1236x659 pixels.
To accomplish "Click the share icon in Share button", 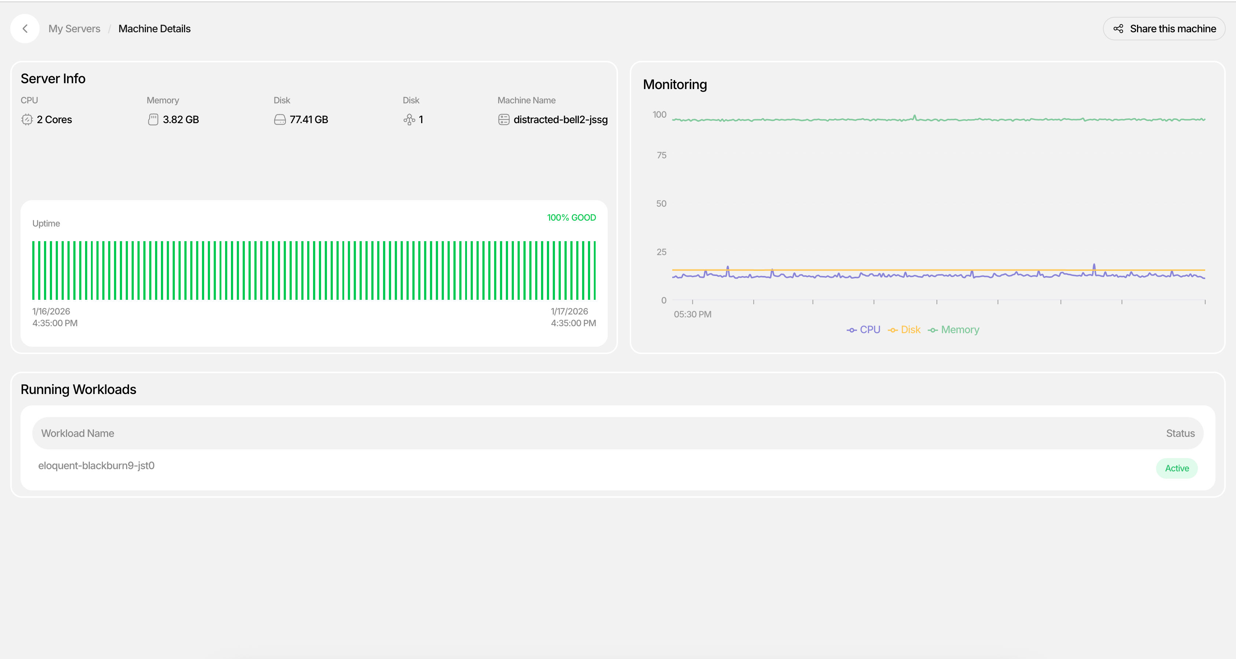I will tap(1118, 29).
